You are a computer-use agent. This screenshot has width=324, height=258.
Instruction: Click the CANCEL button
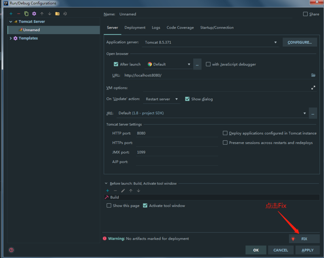click(281, 250)
